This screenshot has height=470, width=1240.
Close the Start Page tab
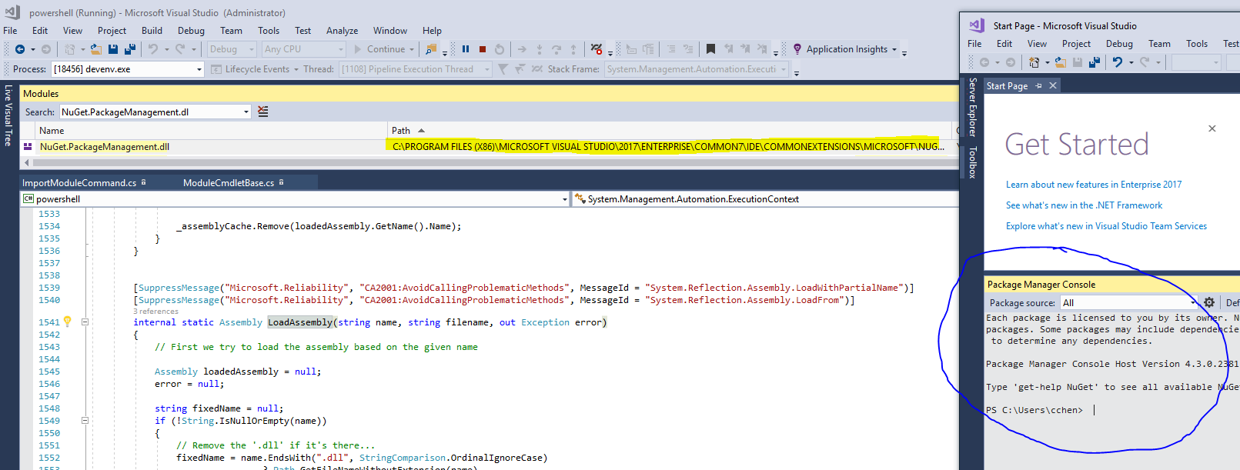[x=1052, y=85]
